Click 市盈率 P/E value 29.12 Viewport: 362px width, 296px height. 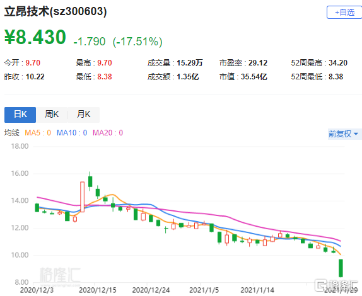258,63
